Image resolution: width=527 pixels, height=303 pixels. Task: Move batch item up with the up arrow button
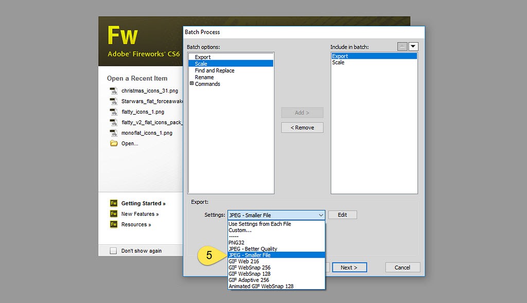pos(402,46)
